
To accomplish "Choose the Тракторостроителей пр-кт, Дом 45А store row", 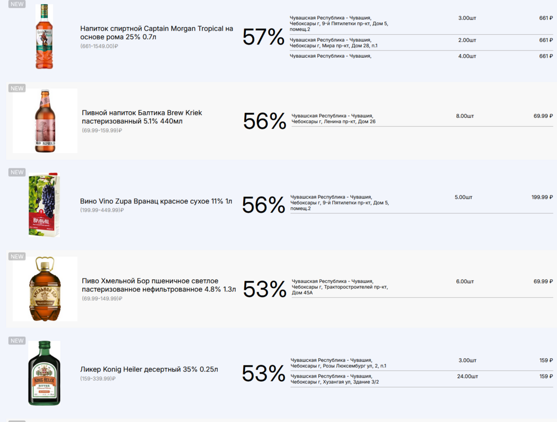I will [x=340, y=287].
